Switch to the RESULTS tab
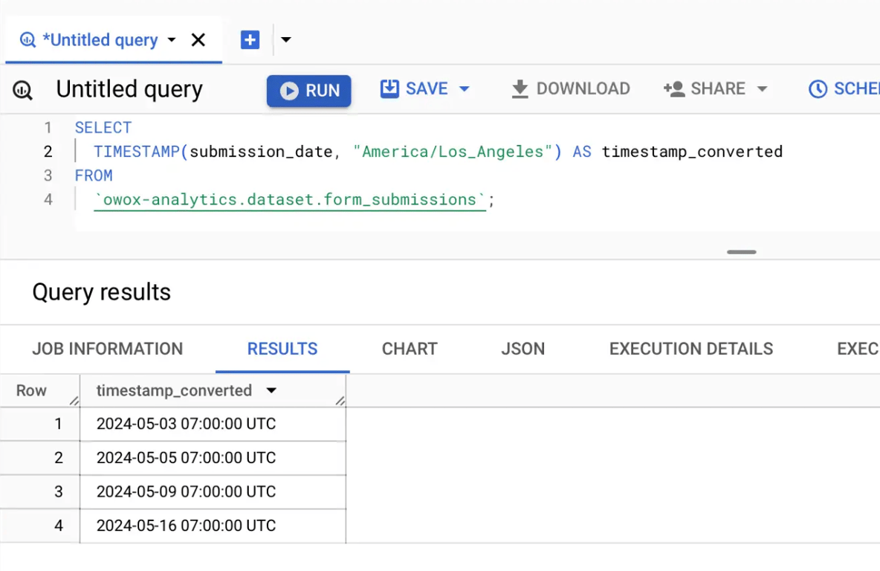This screenshot has height=571, width=880. coord(282,349)
